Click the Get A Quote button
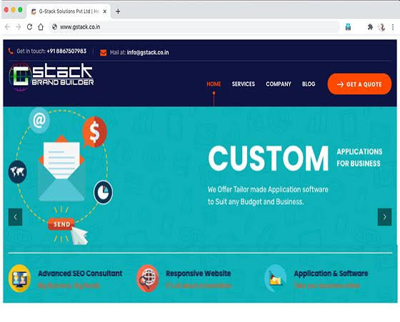 (x=359, y=84)
